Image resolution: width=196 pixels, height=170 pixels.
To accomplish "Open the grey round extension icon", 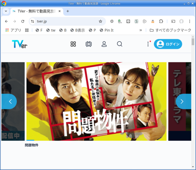I will pyautogui.click(x=145, y=21).
